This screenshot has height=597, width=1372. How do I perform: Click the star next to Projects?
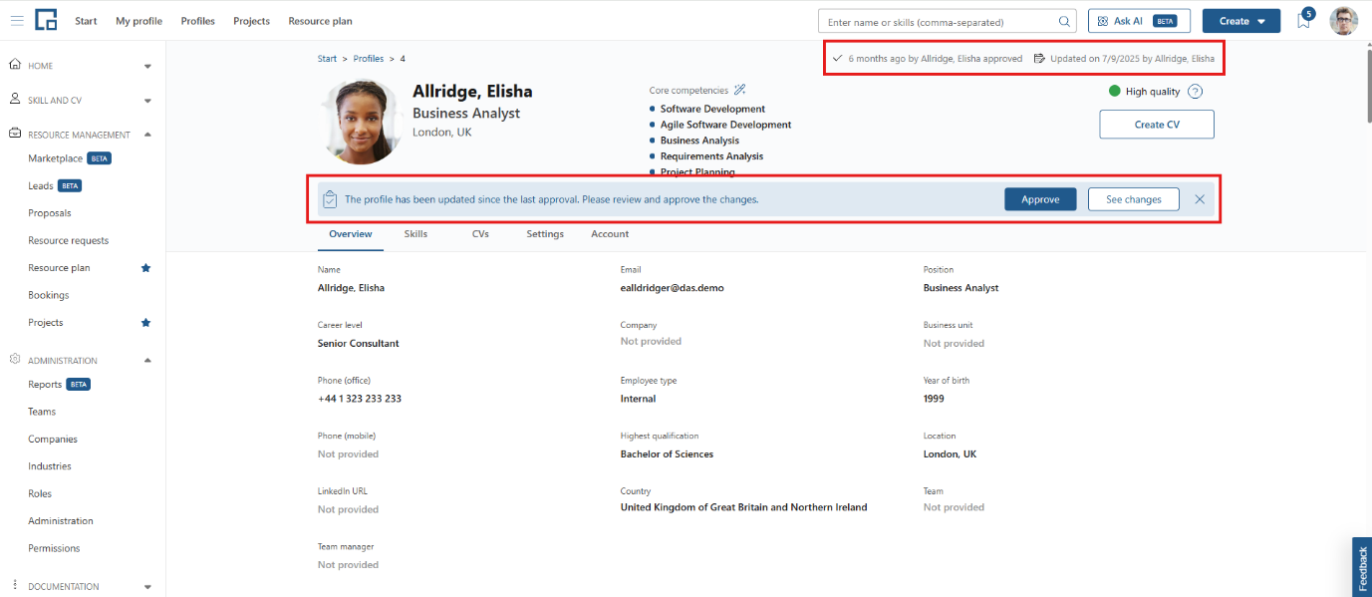[x=145, y=323]
